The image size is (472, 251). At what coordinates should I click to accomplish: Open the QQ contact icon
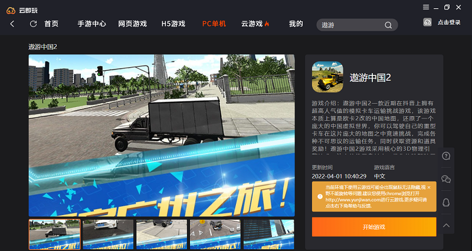(x=446, y=202)
